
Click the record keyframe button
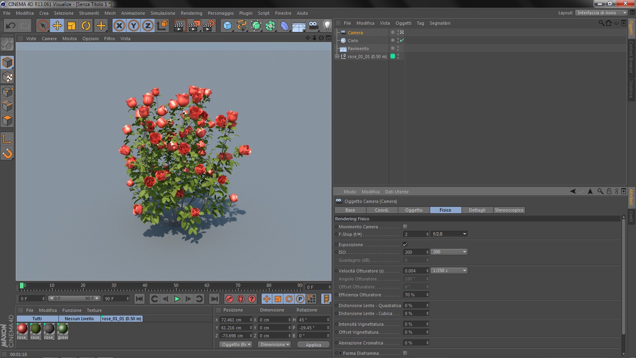(229, 299)
